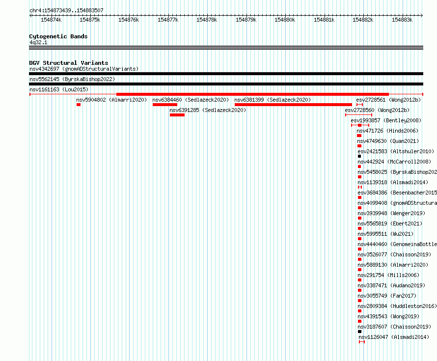Click the 154880k ruler tick label

coord(285,20)
